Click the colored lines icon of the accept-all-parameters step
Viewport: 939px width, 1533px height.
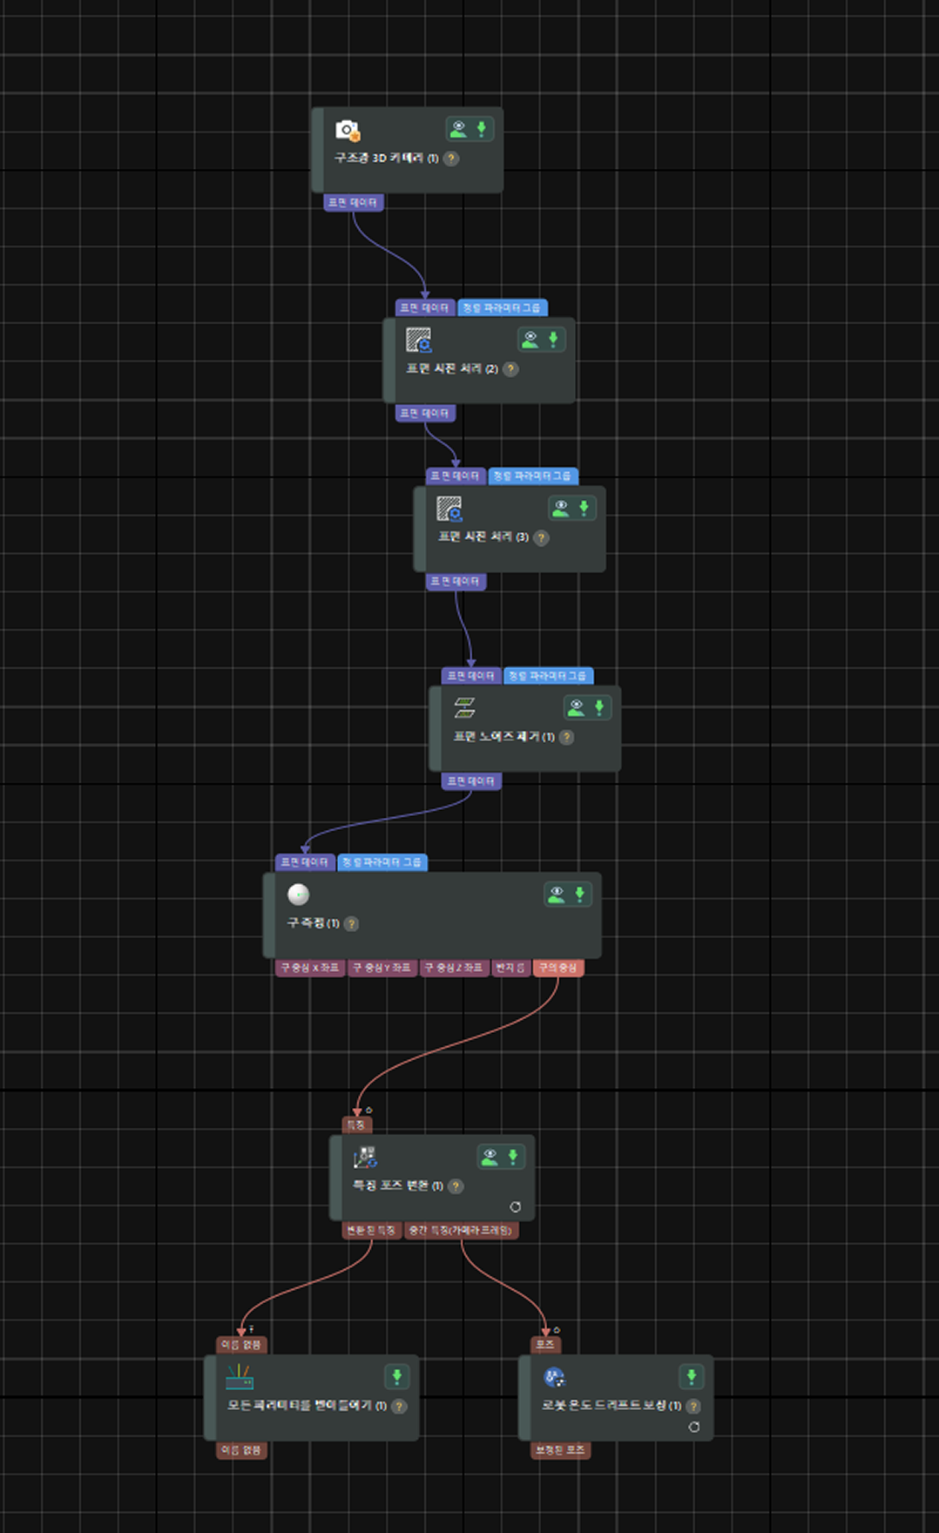[240, 1377]
